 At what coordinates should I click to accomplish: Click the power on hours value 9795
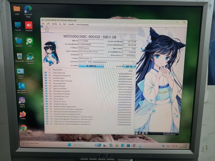pyautogui.click(x=130, y=56)
